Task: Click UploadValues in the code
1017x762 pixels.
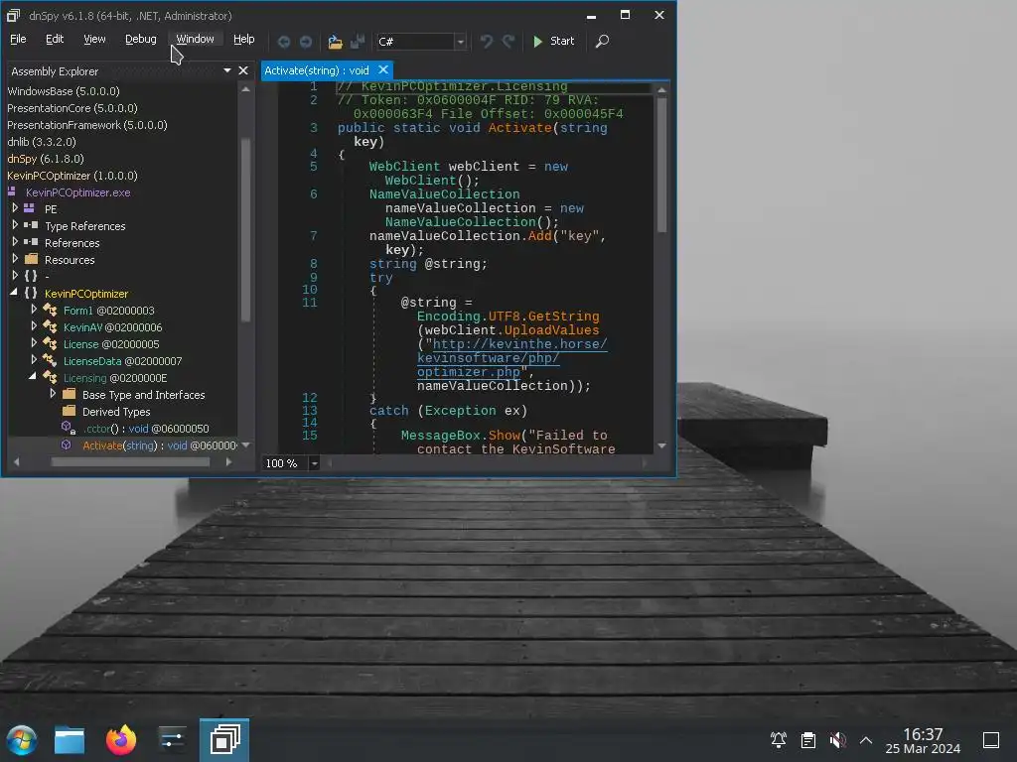Action: pos(552,330)
